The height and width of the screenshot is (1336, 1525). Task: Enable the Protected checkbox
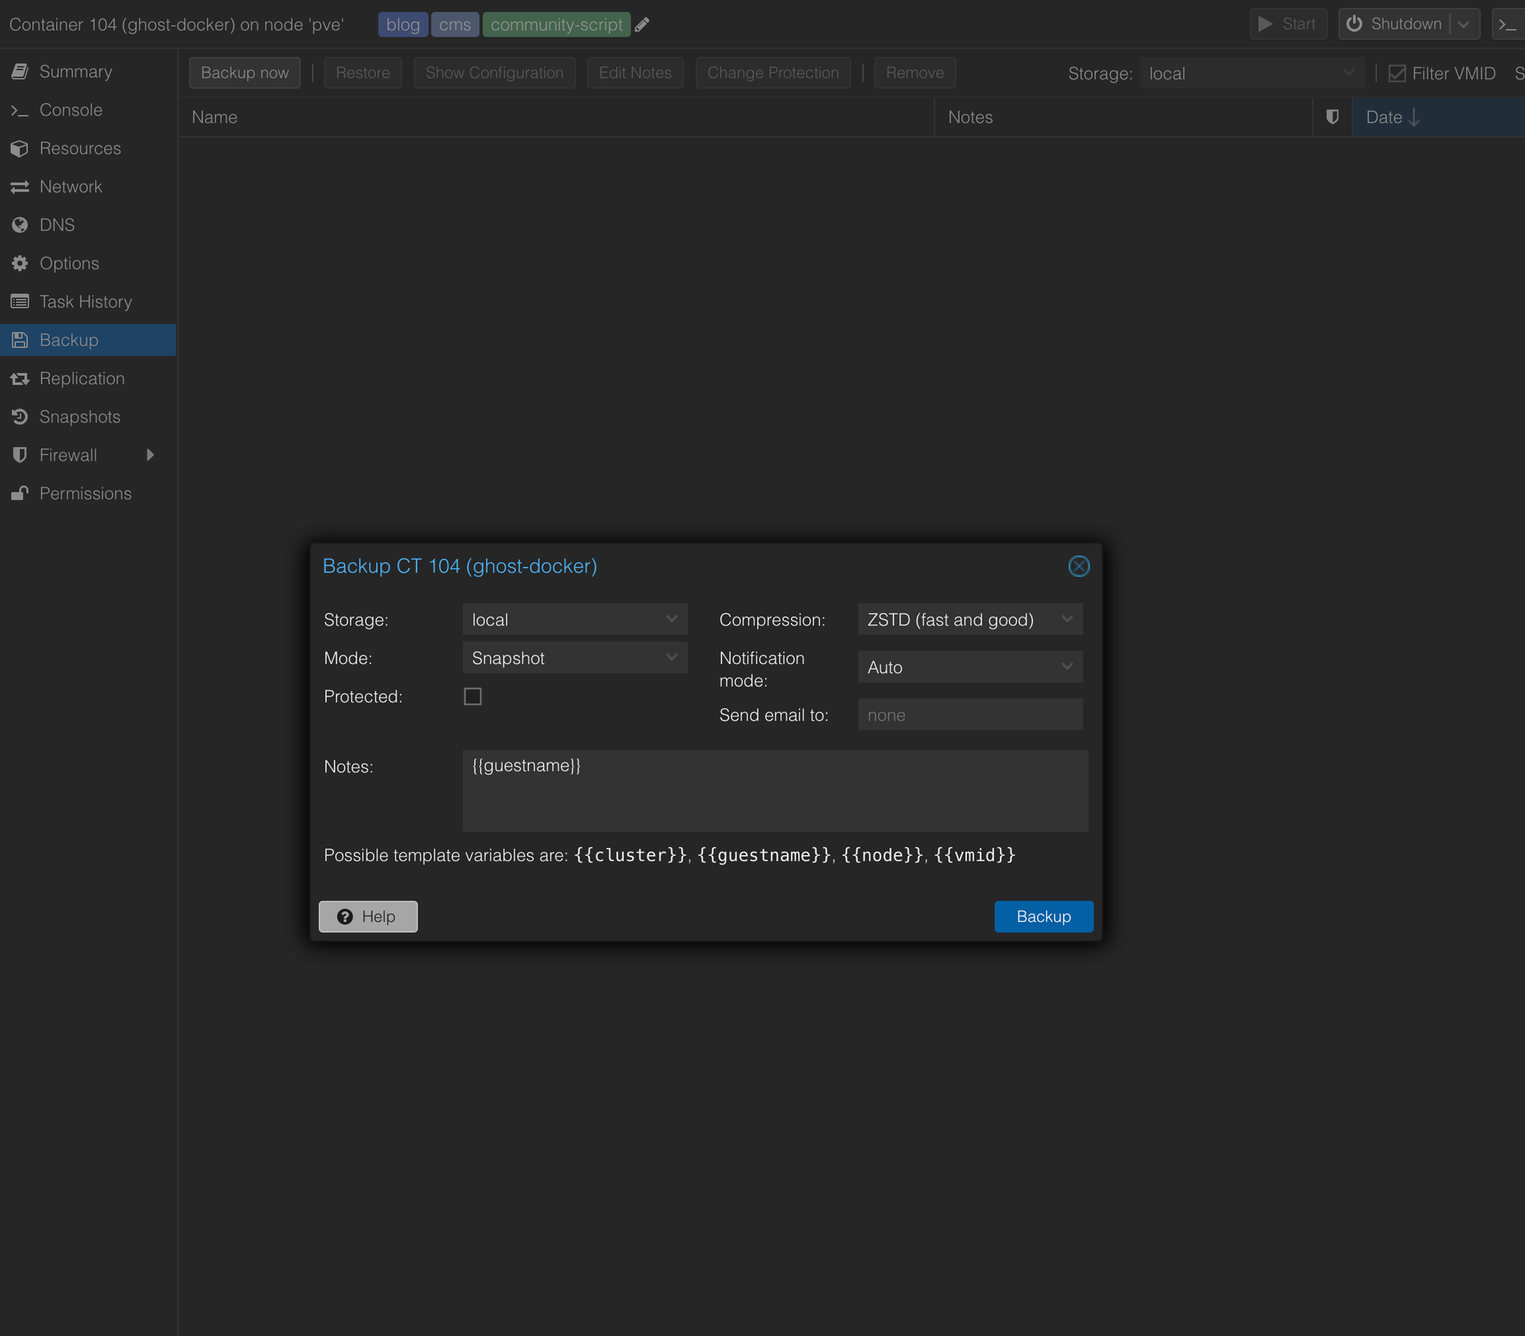(473, 696)
